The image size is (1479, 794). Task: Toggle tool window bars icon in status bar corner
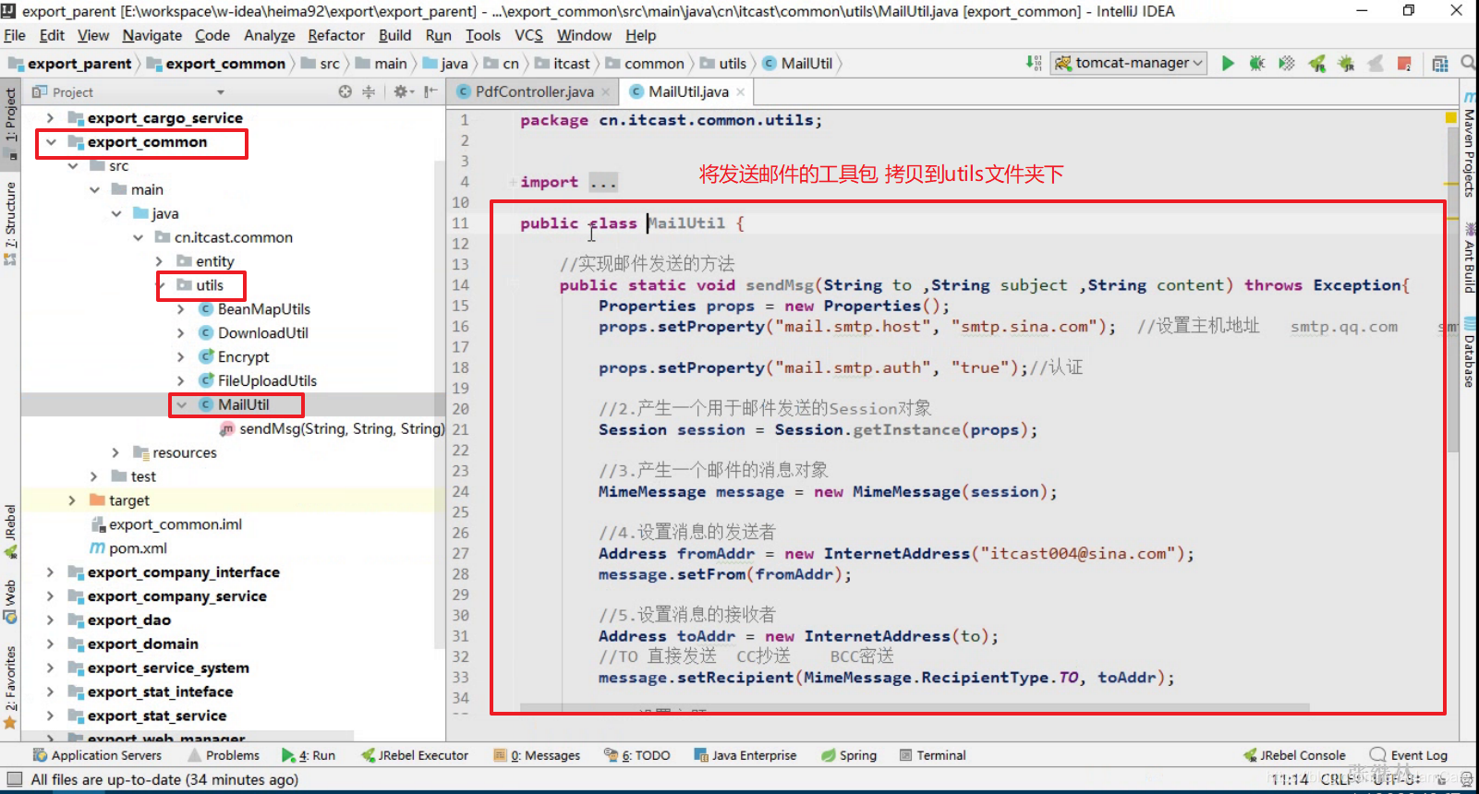pos(13,779)
